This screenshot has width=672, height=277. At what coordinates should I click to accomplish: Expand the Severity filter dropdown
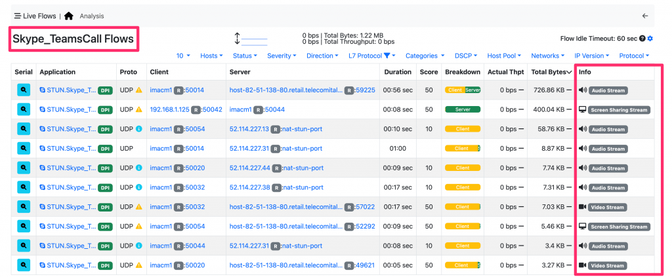[x=282, y=56]
